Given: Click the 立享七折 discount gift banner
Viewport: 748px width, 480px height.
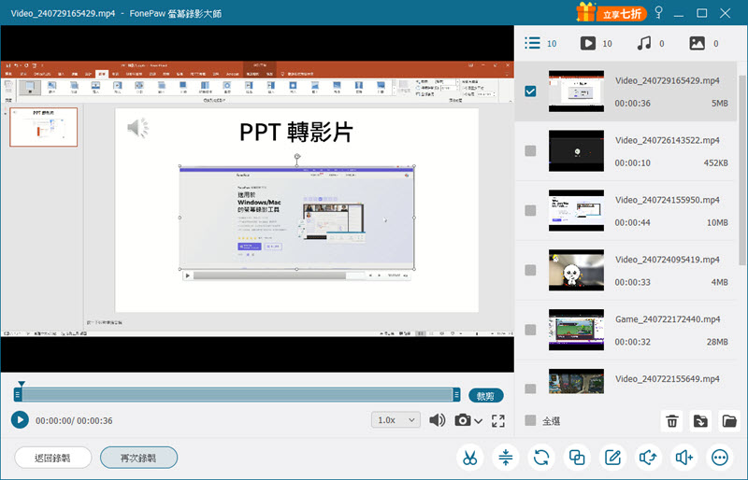Looking at the screenshot, I should [x=611, y=12].
